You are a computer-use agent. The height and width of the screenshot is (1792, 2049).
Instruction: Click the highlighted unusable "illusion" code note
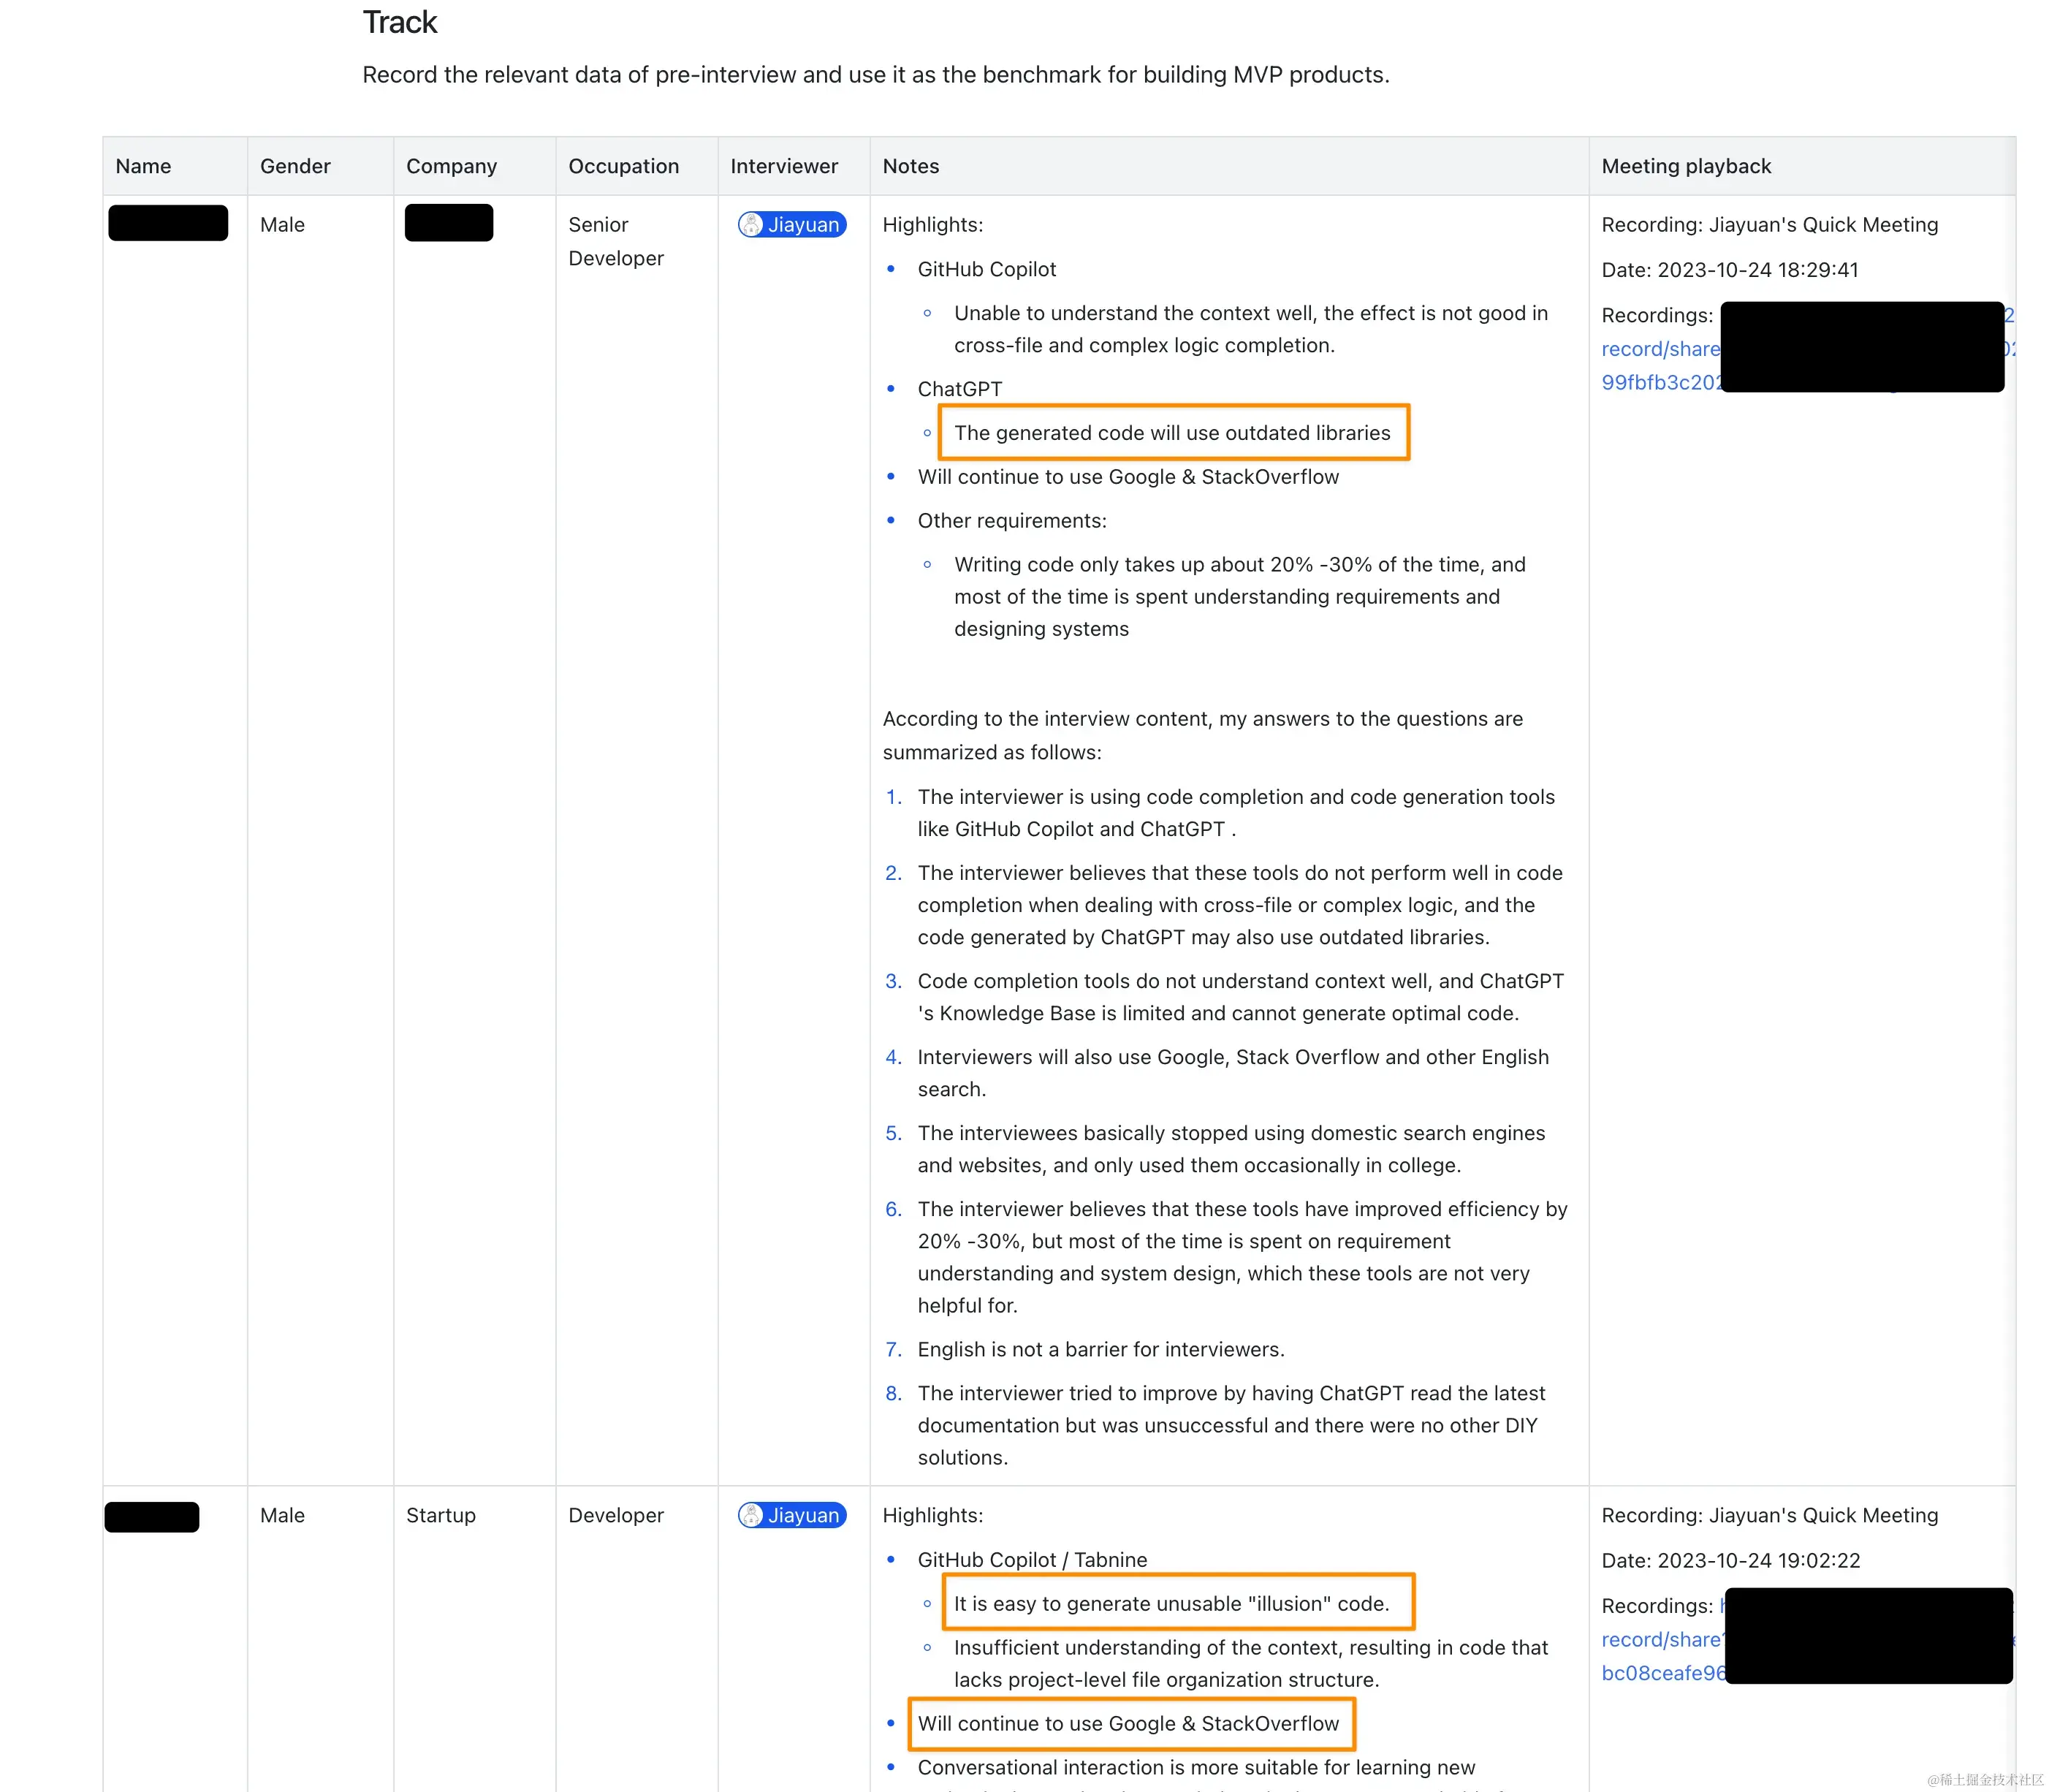pyautogui.click(x=1171, y=1604)
